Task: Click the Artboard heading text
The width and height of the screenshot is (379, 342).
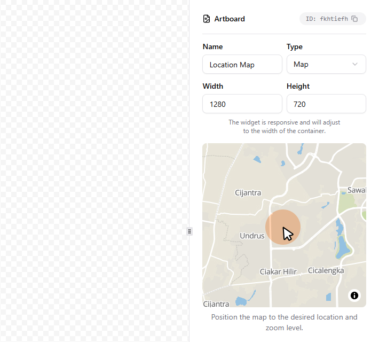Action: [x=230, y=19]
